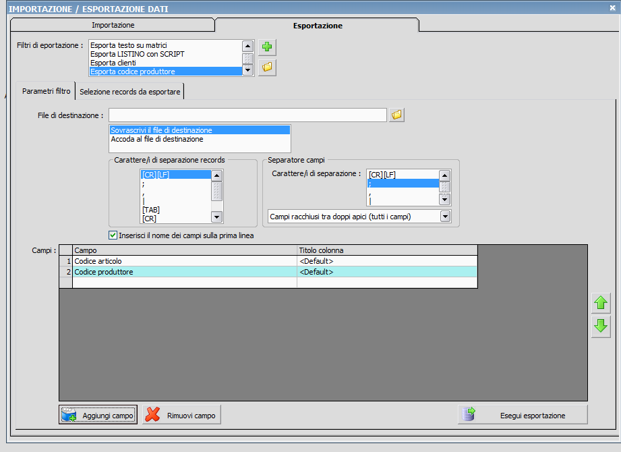Select row header number 1 in Campi grid

(66, 261)
